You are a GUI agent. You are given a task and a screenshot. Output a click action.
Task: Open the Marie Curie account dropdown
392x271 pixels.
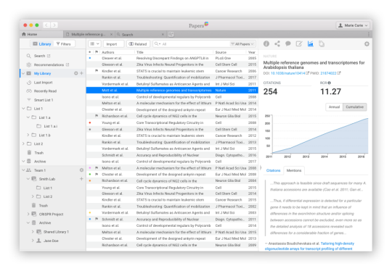coord(353,25)
